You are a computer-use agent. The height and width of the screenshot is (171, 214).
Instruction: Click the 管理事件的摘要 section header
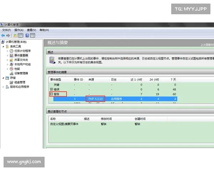(130, 72)
